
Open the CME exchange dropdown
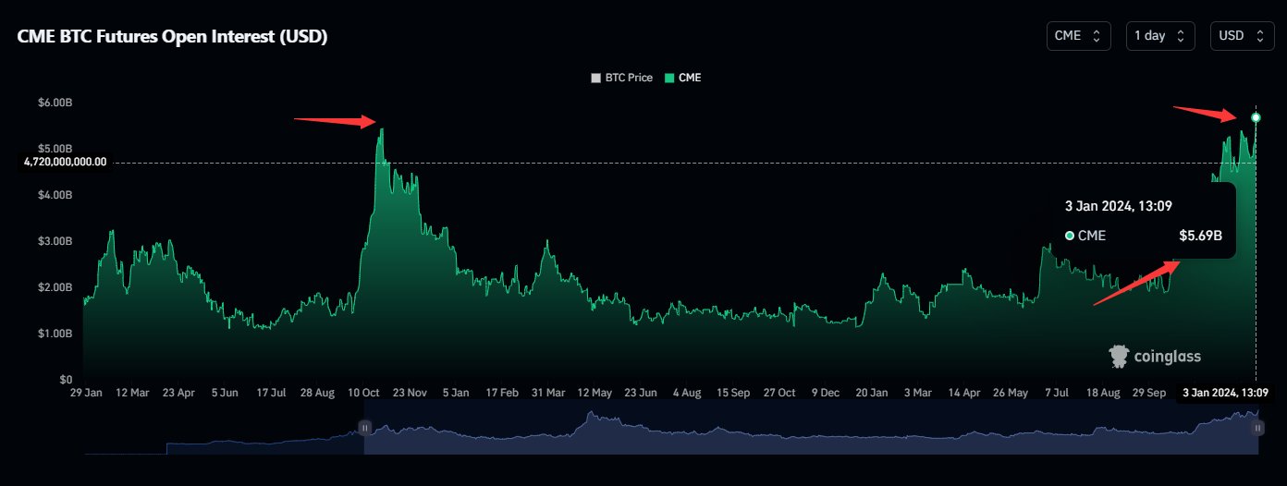click(x=1077, y=36)
